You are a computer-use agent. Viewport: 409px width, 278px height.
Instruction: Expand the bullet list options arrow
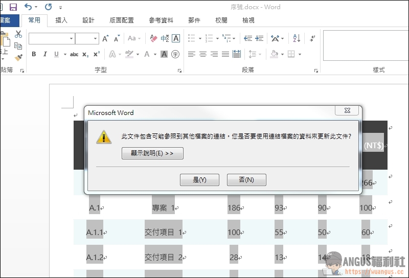click(200, 38)
